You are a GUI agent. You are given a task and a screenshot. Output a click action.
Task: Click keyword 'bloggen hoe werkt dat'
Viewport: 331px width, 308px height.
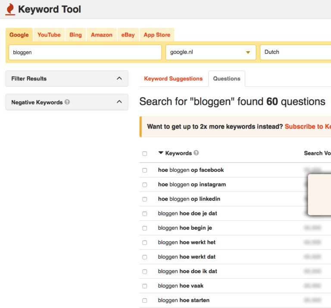[187, 257]
